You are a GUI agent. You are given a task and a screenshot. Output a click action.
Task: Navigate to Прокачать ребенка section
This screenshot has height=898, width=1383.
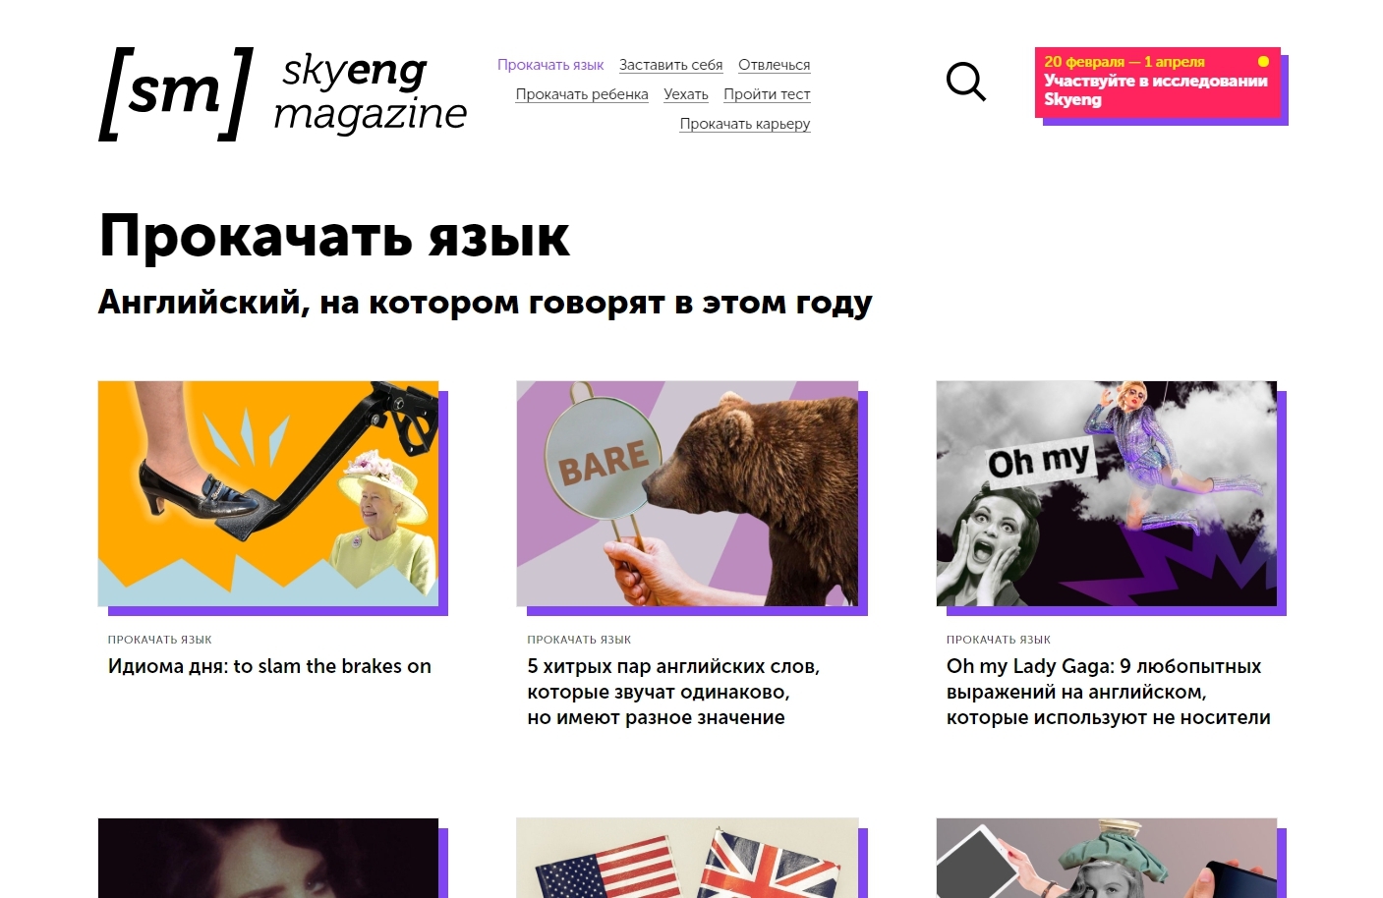pyautogui.click(x=582, y=94)
